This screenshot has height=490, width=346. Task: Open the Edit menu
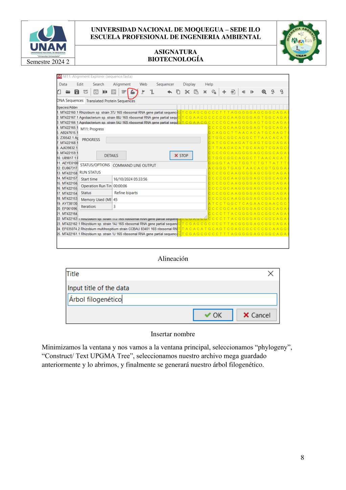pyautogui.click(x=80, y=84)
